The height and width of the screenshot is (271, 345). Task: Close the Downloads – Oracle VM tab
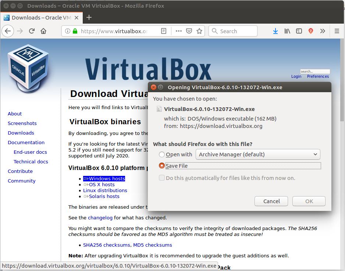coord(77,18)
